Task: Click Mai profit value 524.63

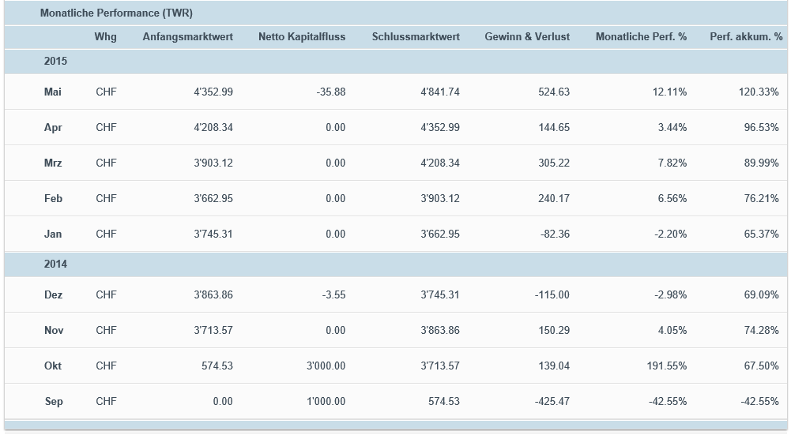Action: [554, 92]
